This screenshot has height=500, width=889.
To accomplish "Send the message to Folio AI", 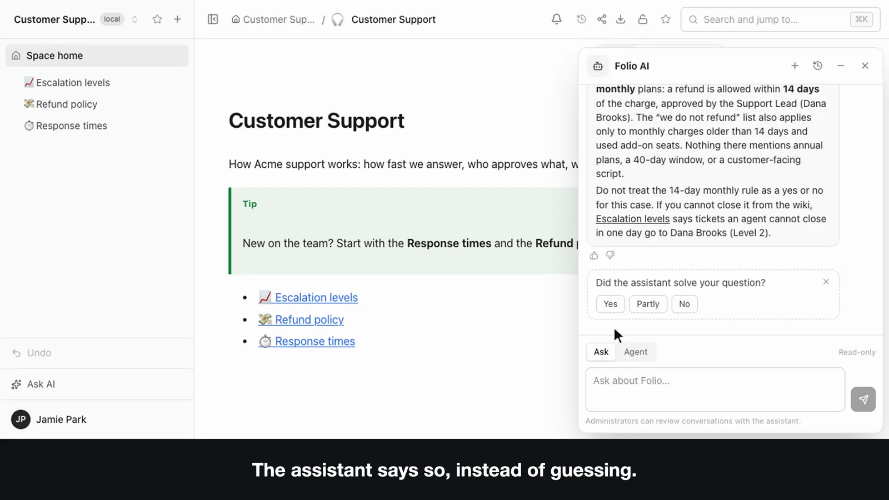I will [x=863, y=399].
